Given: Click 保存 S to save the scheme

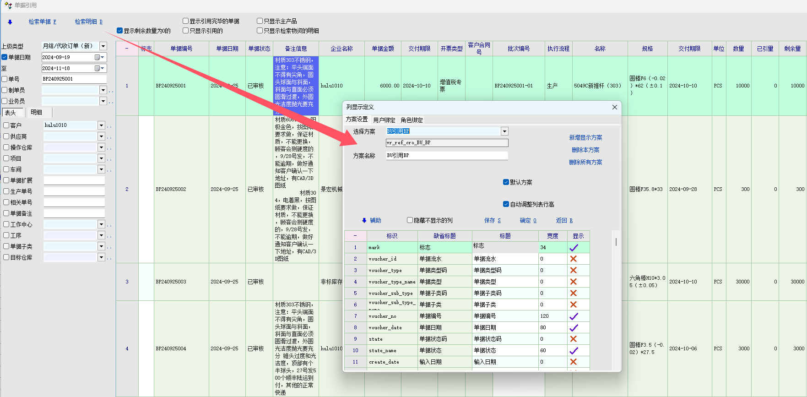Looking at the screenshot, I should 493,220.
